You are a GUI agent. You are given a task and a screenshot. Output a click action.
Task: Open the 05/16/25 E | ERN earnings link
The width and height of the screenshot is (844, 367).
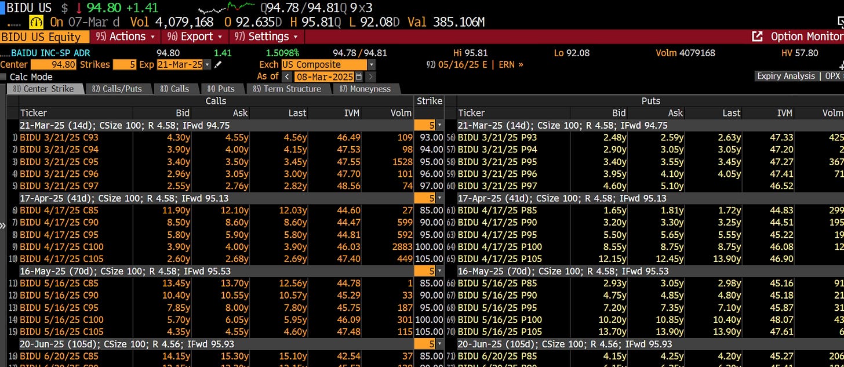click(475, 64)
